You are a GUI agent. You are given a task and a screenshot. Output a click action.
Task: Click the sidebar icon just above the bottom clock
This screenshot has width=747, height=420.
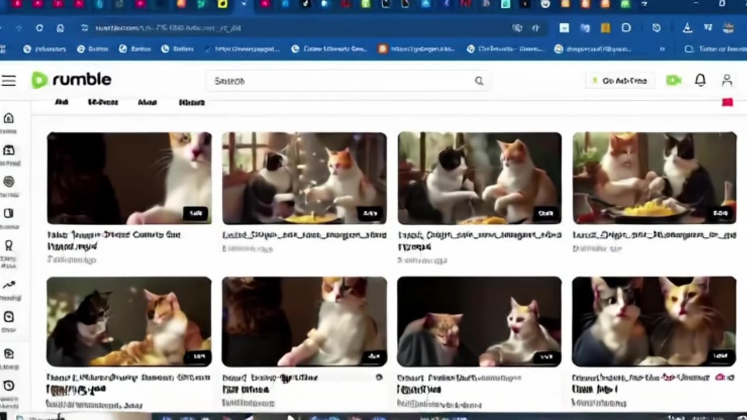click(9, 353)
